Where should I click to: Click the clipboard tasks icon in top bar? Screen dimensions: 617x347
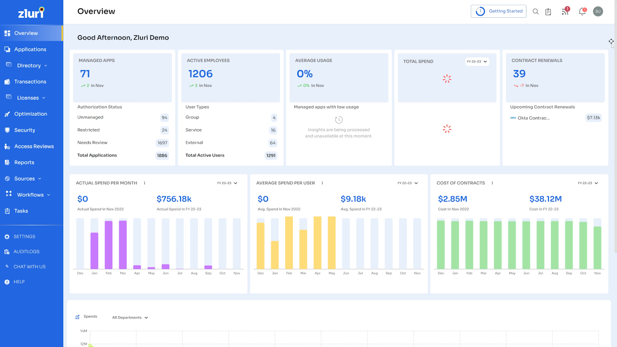(x=548, y=12)
